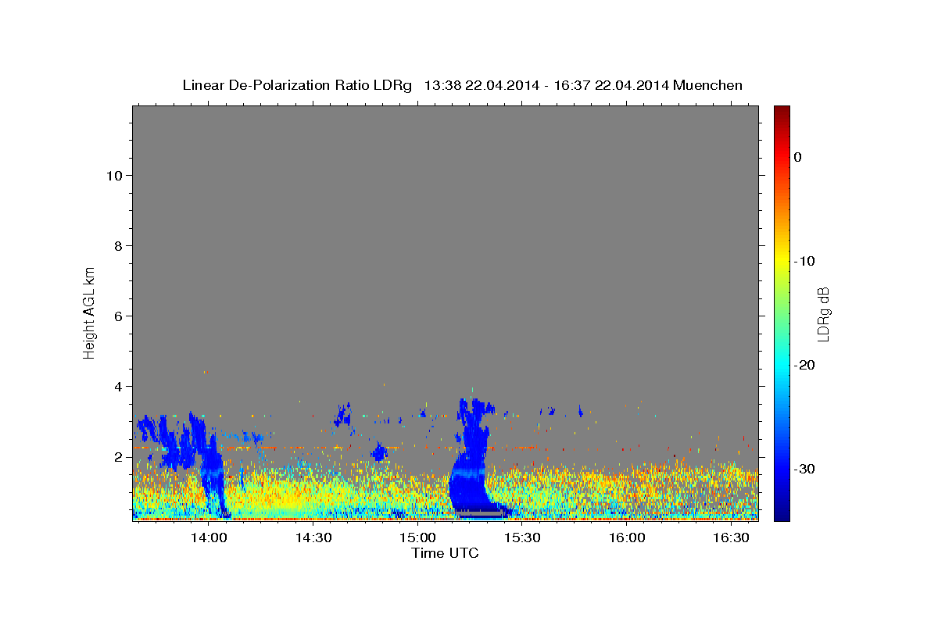Pick the cyan band of the colorbar

pyautogui.click(x=782, y=365)
